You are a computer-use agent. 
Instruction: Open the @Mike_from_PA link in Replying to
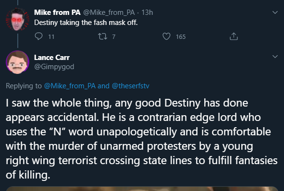click(70, 86)
